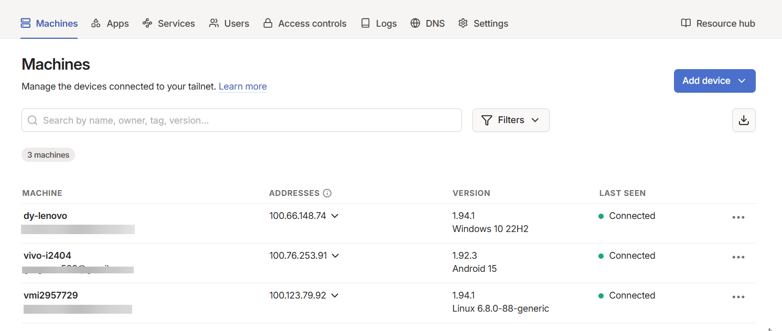Switch to the Apps tab
Screen dimensions: 782x331
click(110, 24)
